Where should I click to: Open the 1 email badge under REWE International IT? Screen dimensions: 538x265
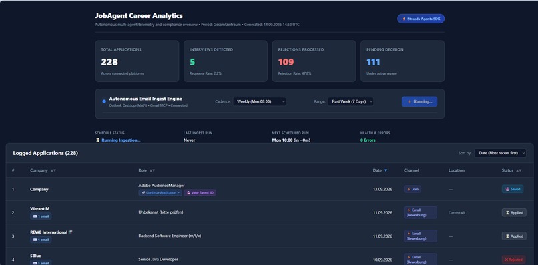(x=41, y=240)
